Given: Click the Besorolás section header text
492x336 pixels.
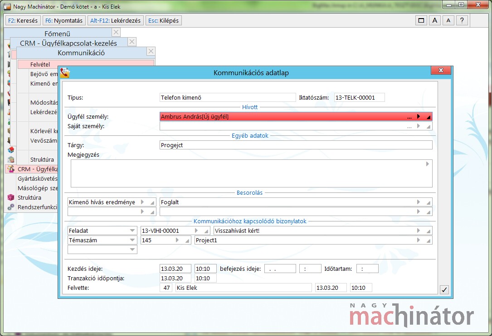Looking at the screenshot, I should (x=249, y=193).
